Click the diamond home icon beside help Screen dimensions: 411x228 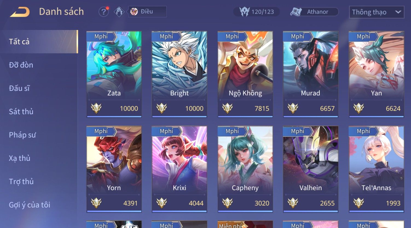[119, 12]
